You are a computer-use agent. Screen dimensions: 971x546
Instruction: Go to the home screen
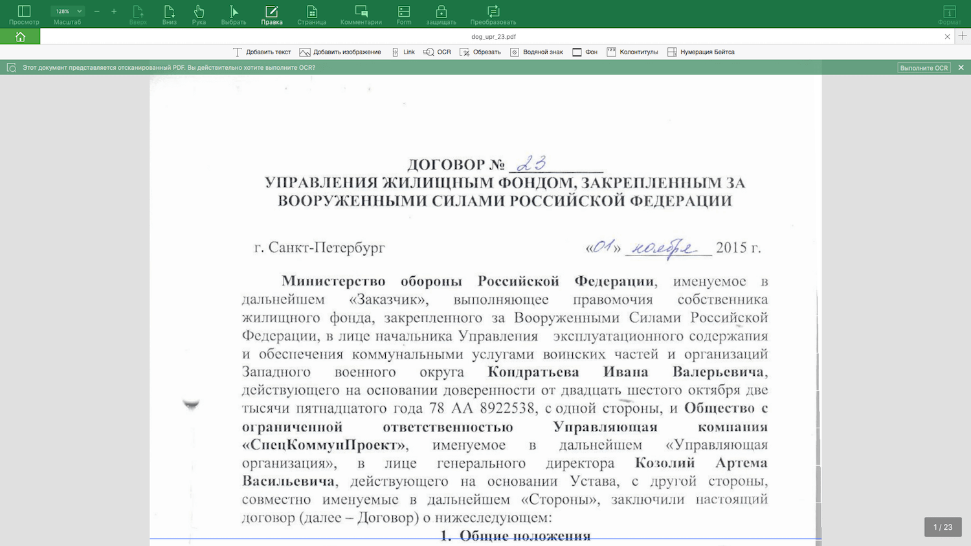tap(20, 37)
